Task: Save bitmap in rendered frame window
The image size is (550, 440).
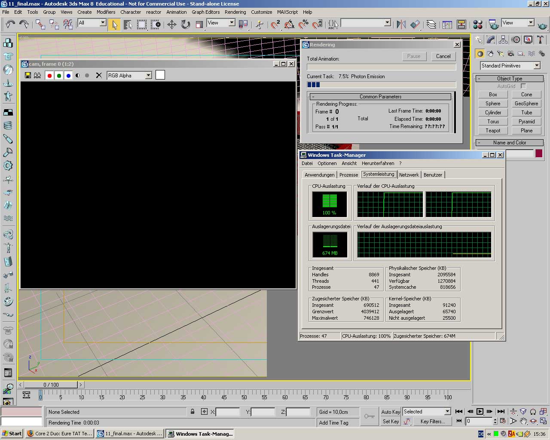Action: coord(28,75)
